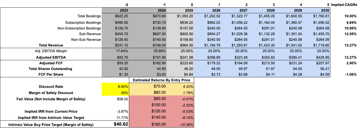This screenshot has width=360, height=130.
Task: Select the yellow Discount Rate 8.00% cell
Action: [115, 86]
